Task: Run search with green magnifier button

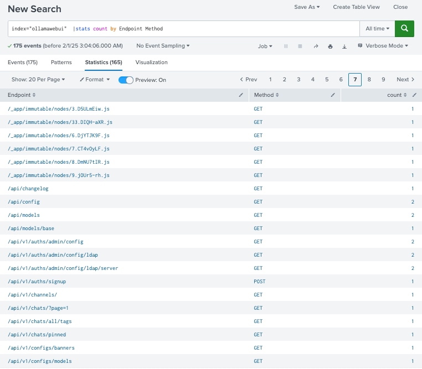Action: pyautogui.click(x=404, y=28)
